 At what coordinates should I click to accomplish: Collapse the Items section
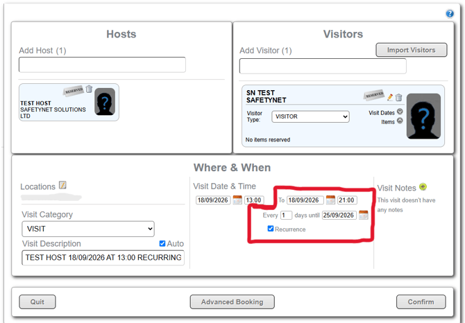(x=400, y=121)
